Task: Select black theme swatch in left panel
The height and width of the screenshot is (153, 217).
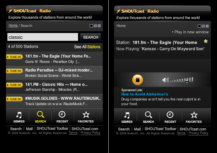Action: point(91,26)
